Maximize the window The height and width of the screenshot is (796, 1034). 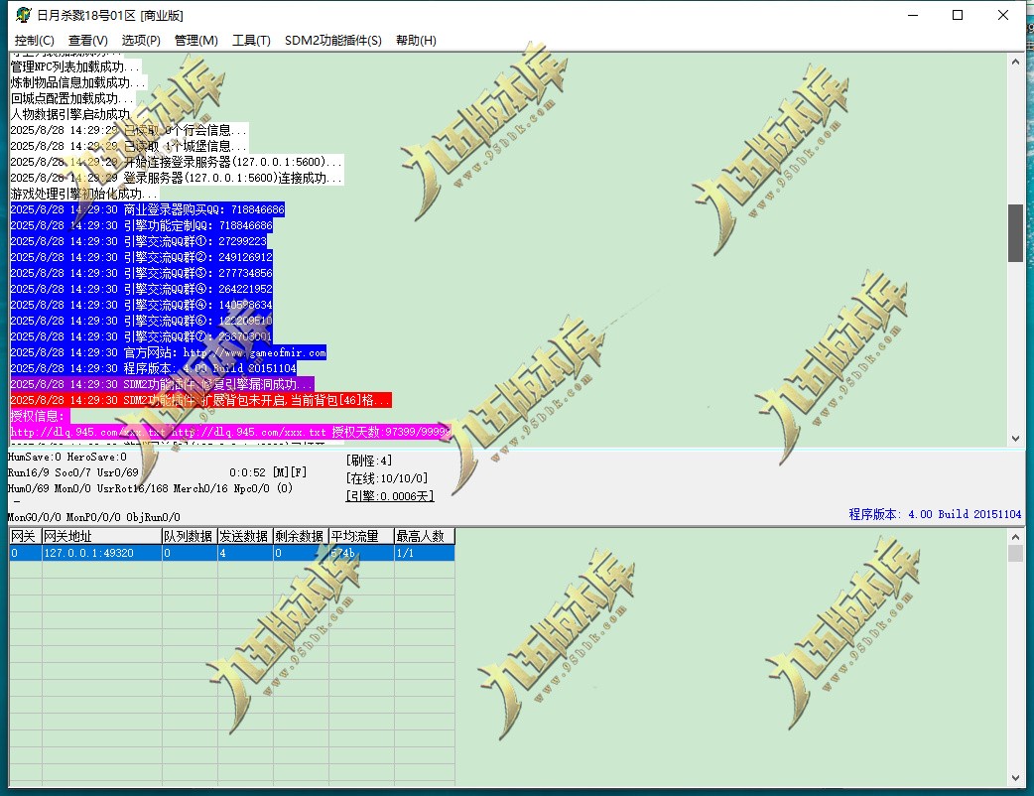958,15
